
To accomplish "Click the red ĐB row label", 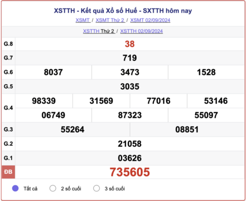I will pyautogui.click(x=8, y=172).
